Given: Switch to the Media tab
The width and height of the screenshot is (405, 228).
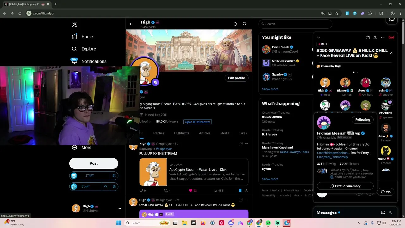Looking at the screenshot, I should point(225,133).
